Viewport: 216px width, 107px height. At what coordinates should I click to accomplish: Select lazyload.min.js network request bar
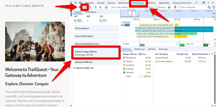coord(159,25)
